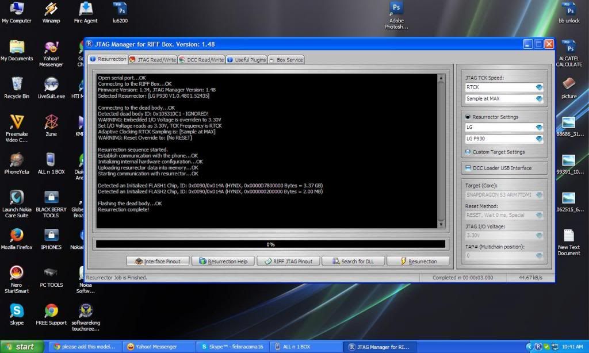Launch Zune desktop shortcut

point(51,125)
